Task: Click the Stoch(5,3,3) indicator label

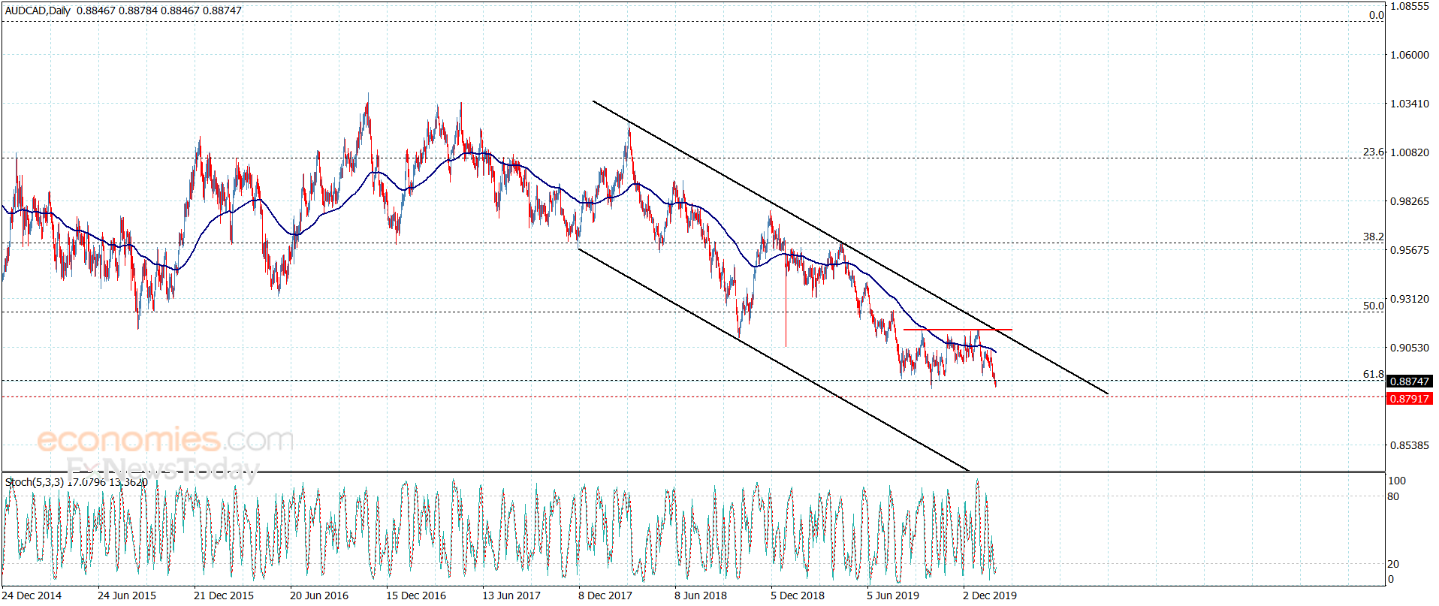Action: [x=34, y=482]
